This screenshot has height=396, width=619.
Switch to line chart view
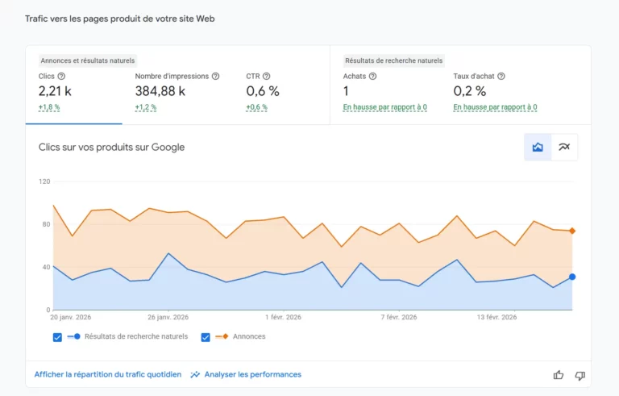[x=564, y=147]
